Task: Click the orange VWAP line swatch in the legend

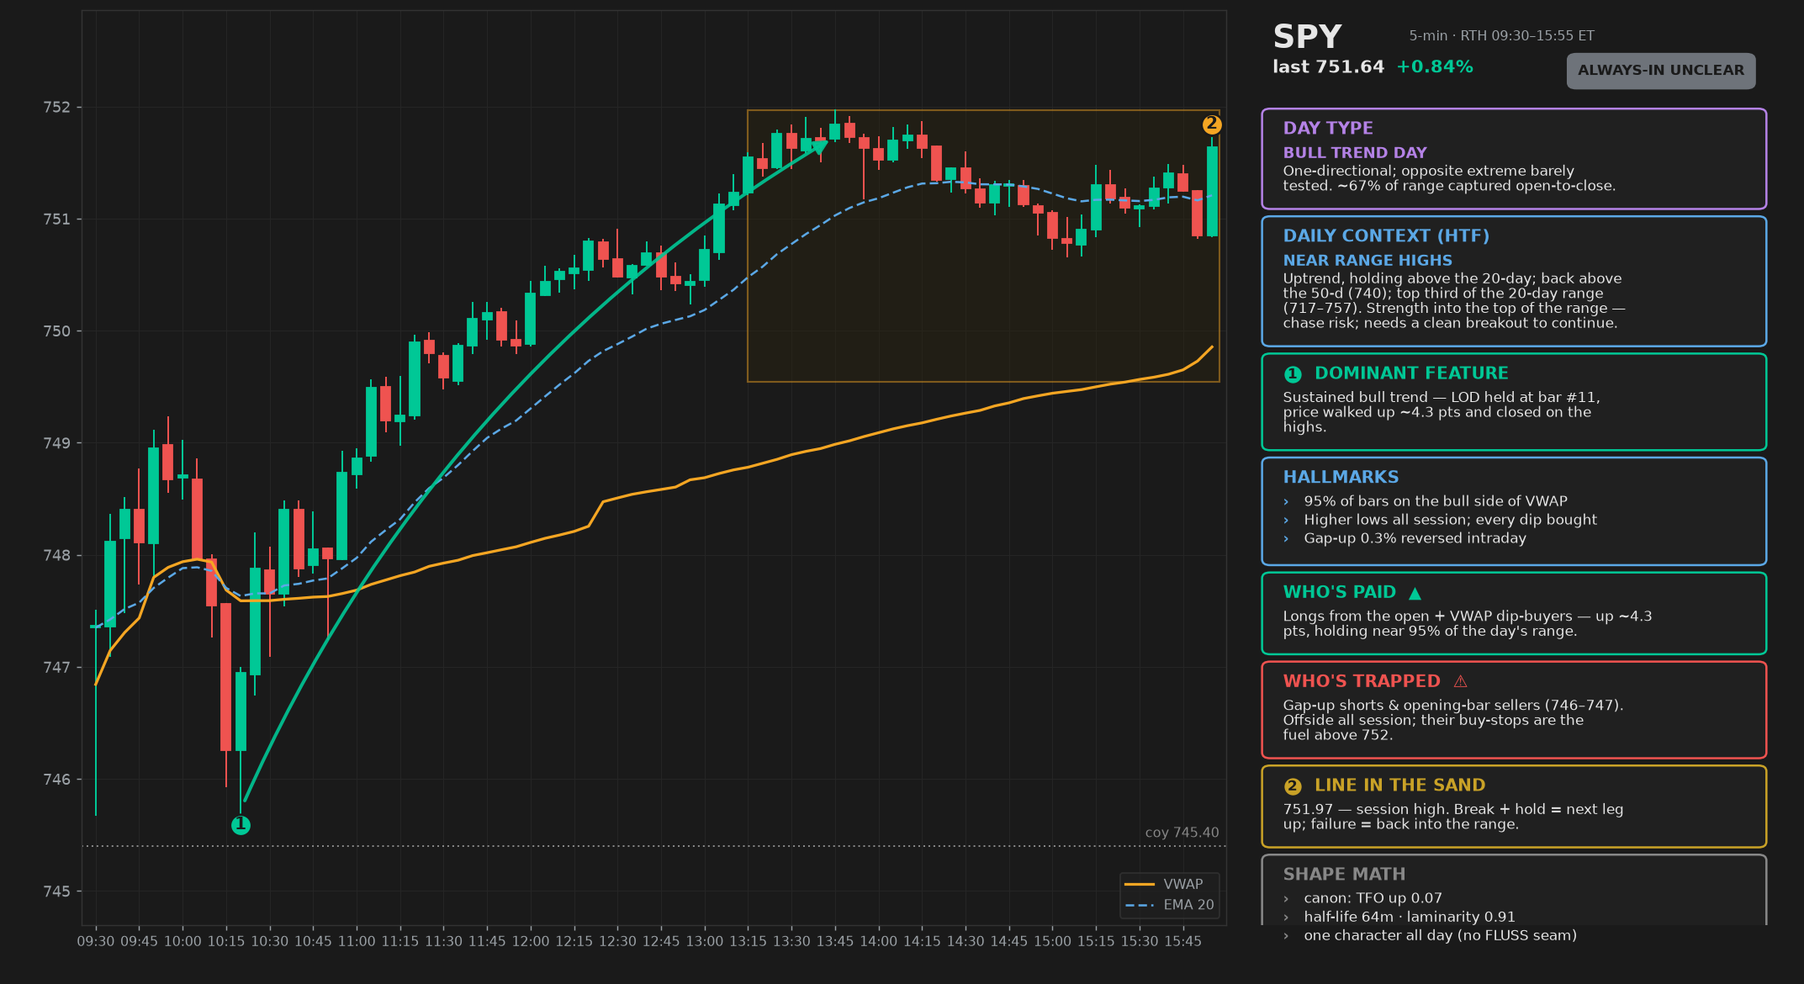Action: tap(1140, 884)
